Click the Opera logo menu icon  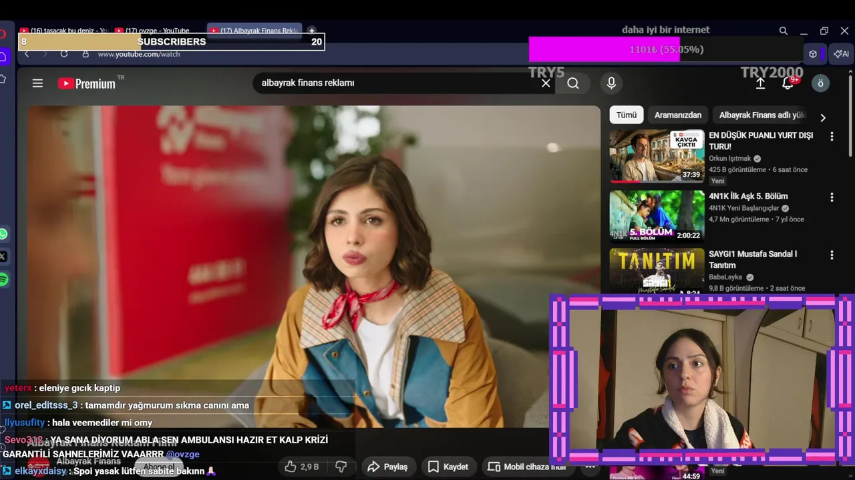click(x=3, y=33)
